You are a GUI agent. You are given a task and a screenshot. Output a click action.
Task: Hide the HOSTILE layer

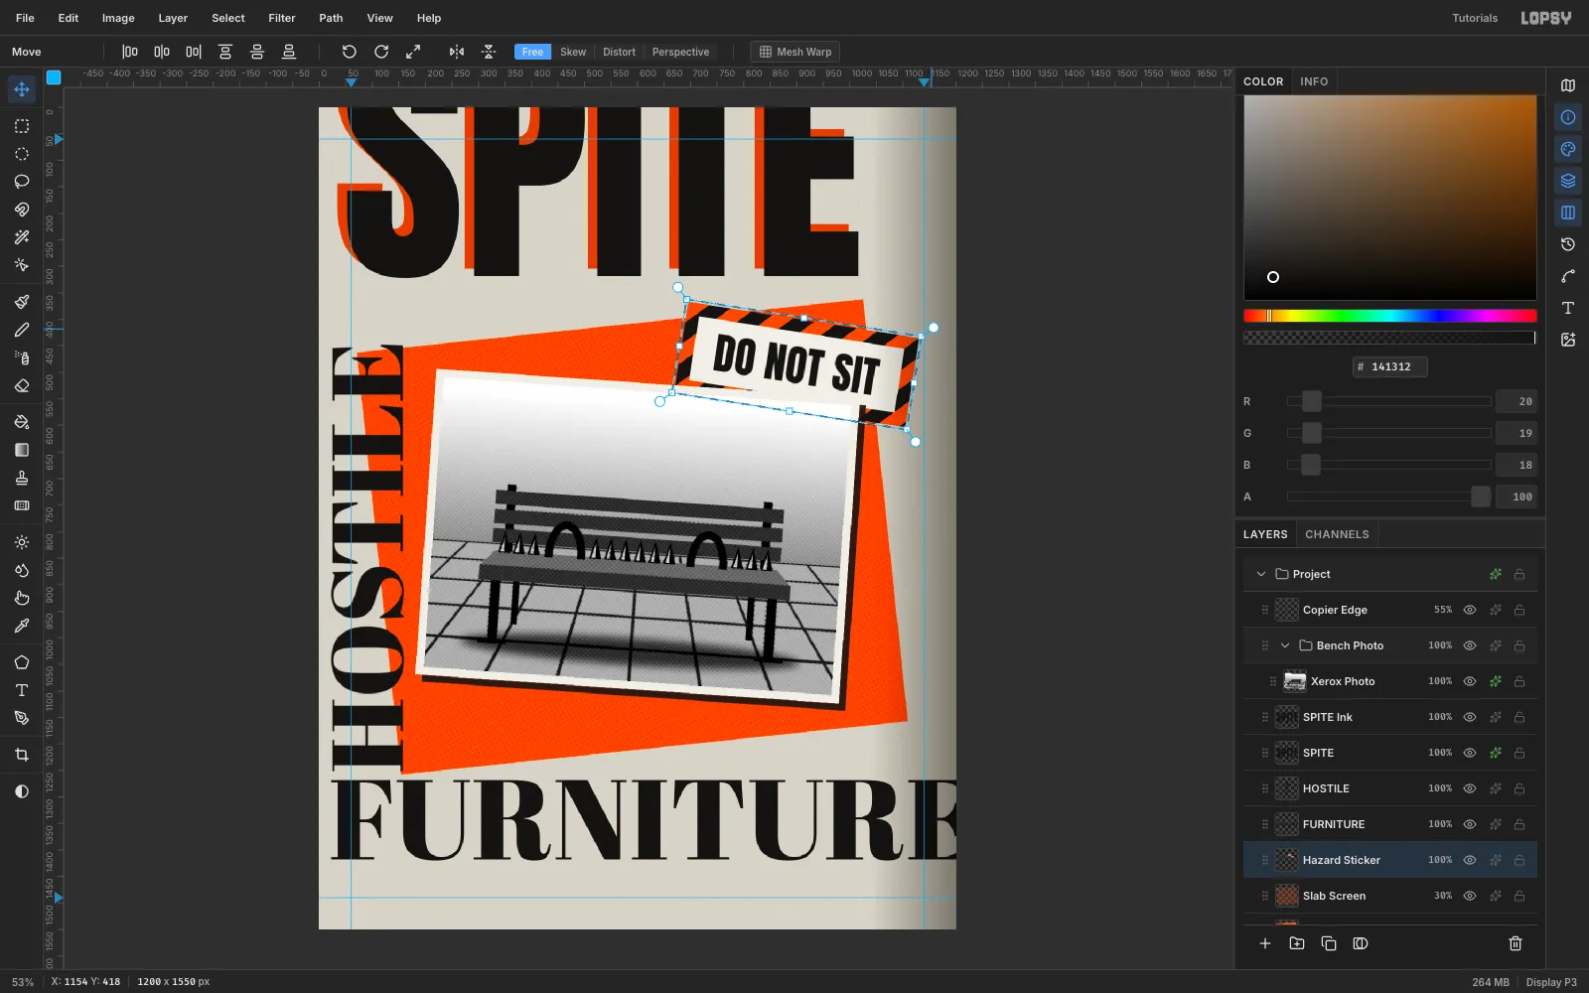click(x=1470, y=788)
